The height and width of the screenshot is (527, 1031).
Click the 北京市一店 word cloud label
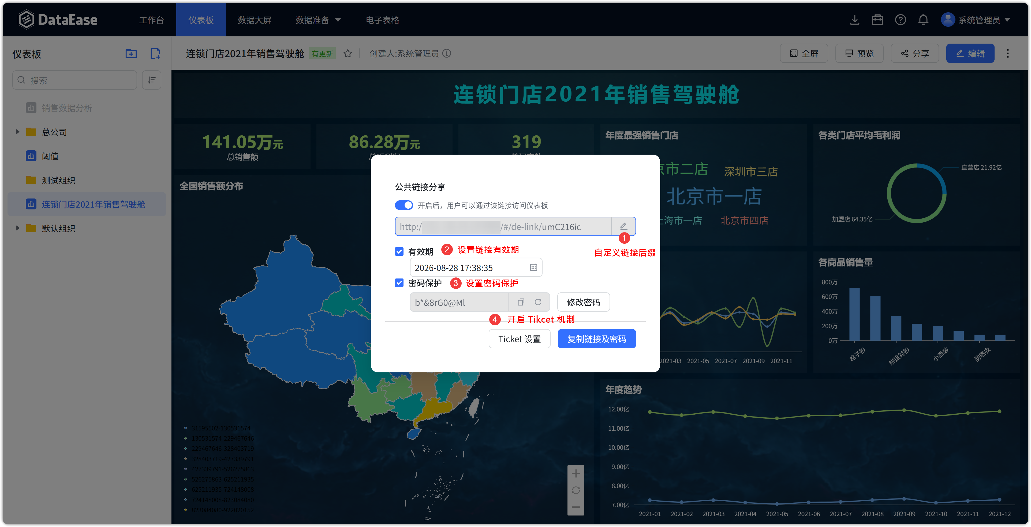(x=714, y=196)
